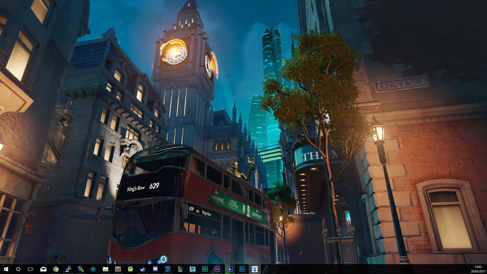Open the padlock file transfer app
This screenshot has width=487, height=274.
pyautogui.click(x=80, y=269)
